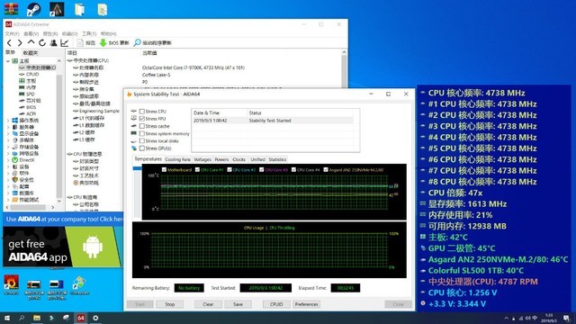
Task: Click the Stop button
Action: [170, 304]
